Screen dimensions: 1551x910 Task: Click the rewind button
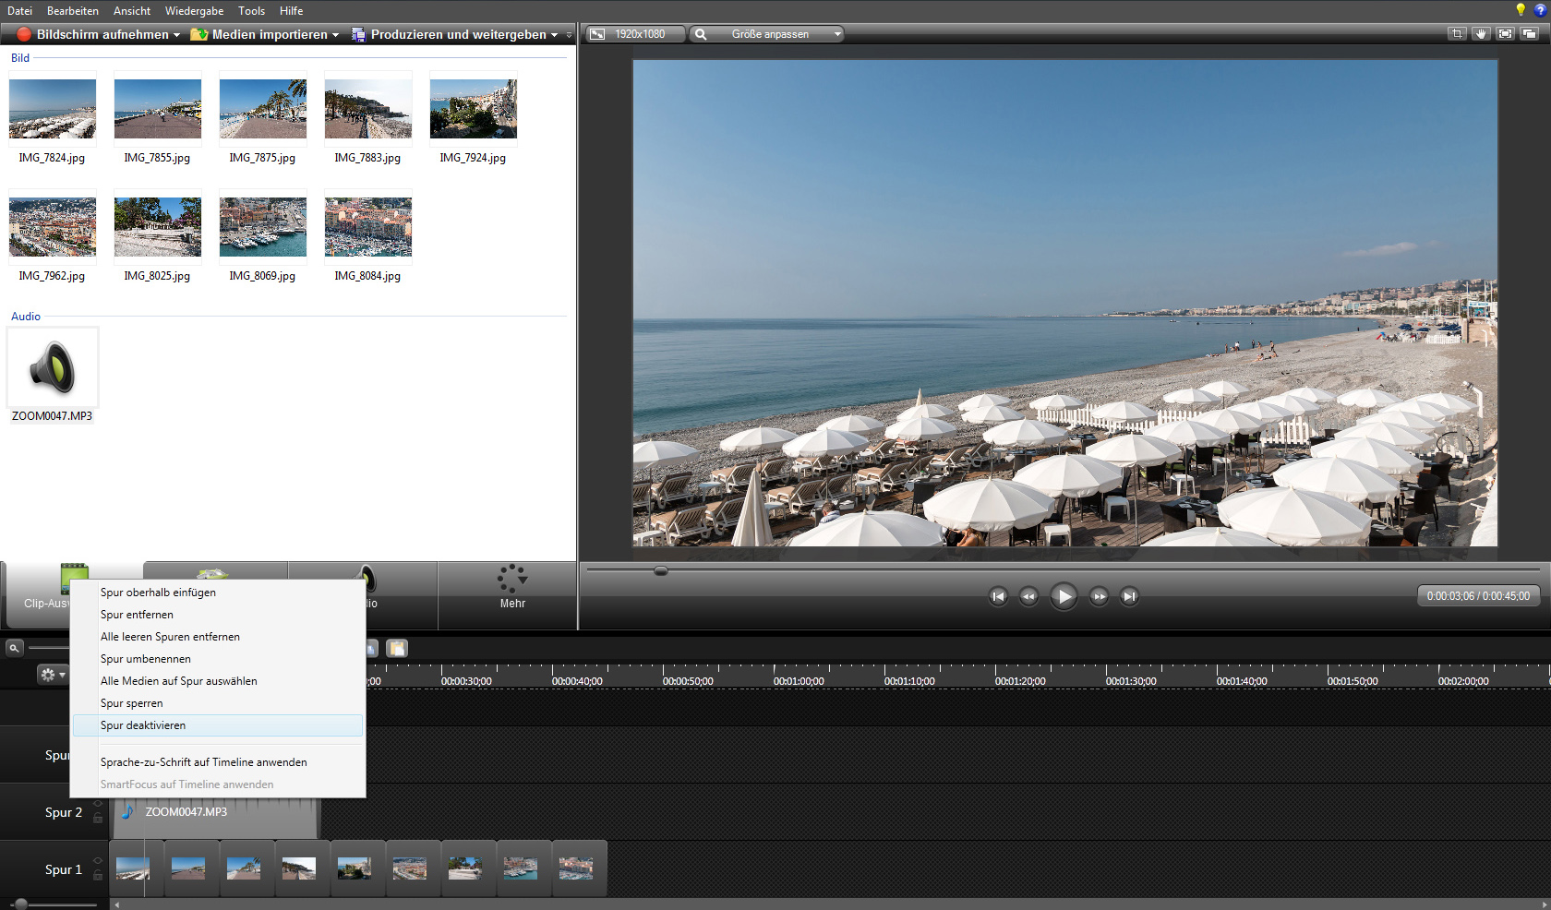(1028, 596)
